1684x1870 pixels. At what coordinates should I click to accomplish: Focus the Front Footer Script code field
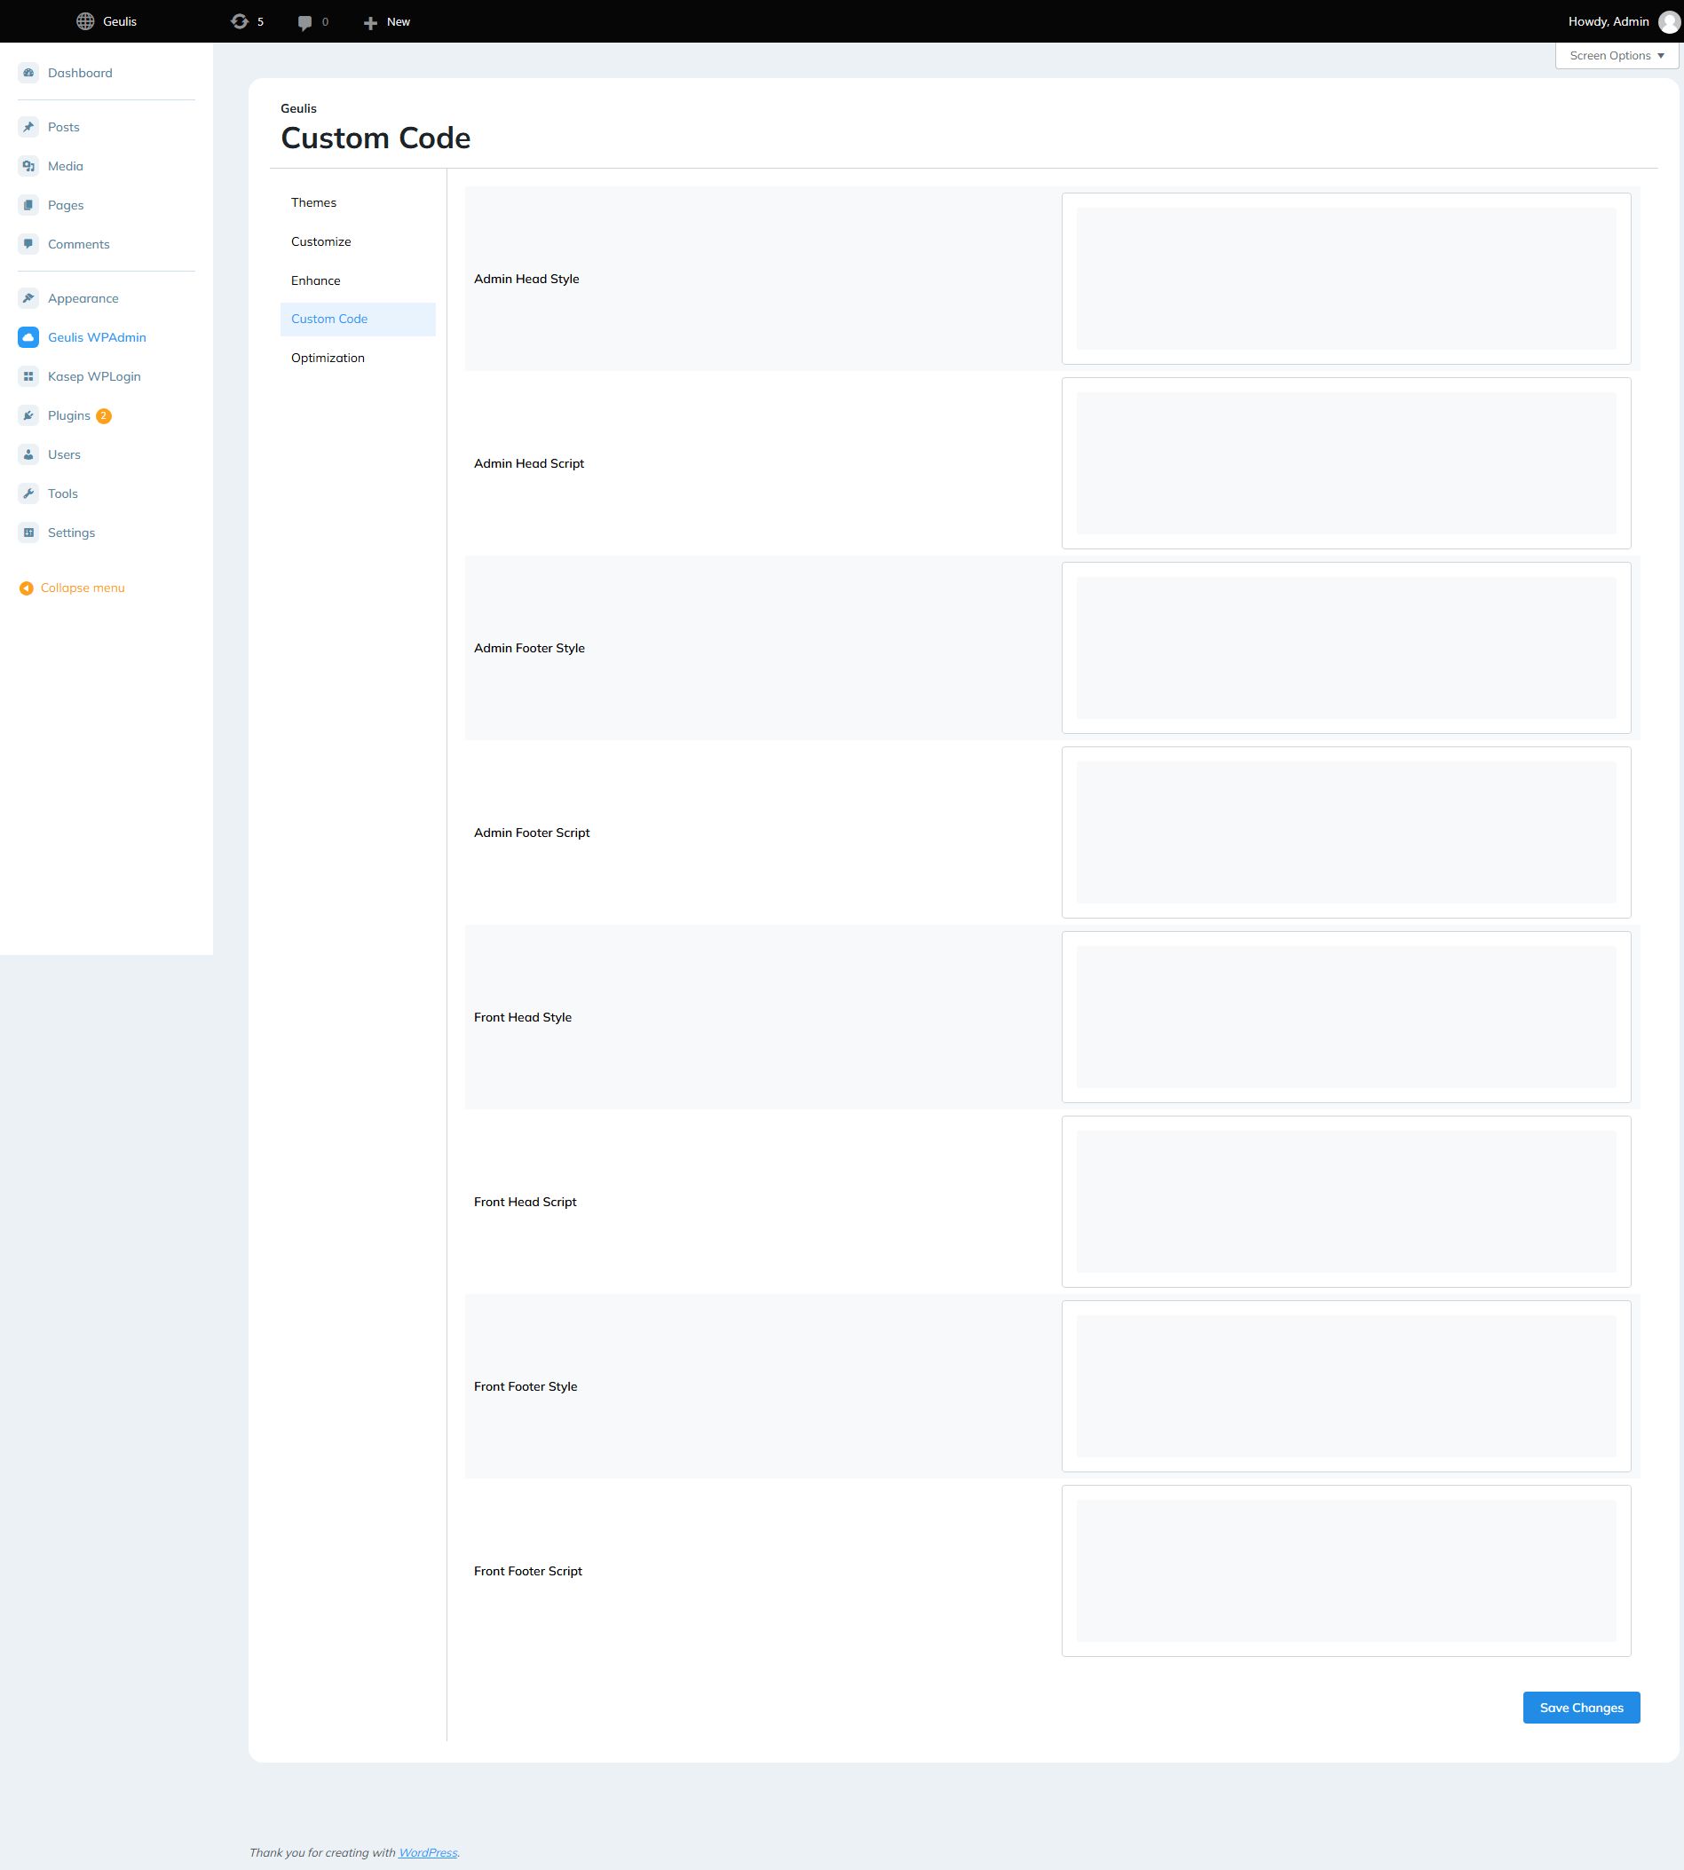tap(1347, 1571)
